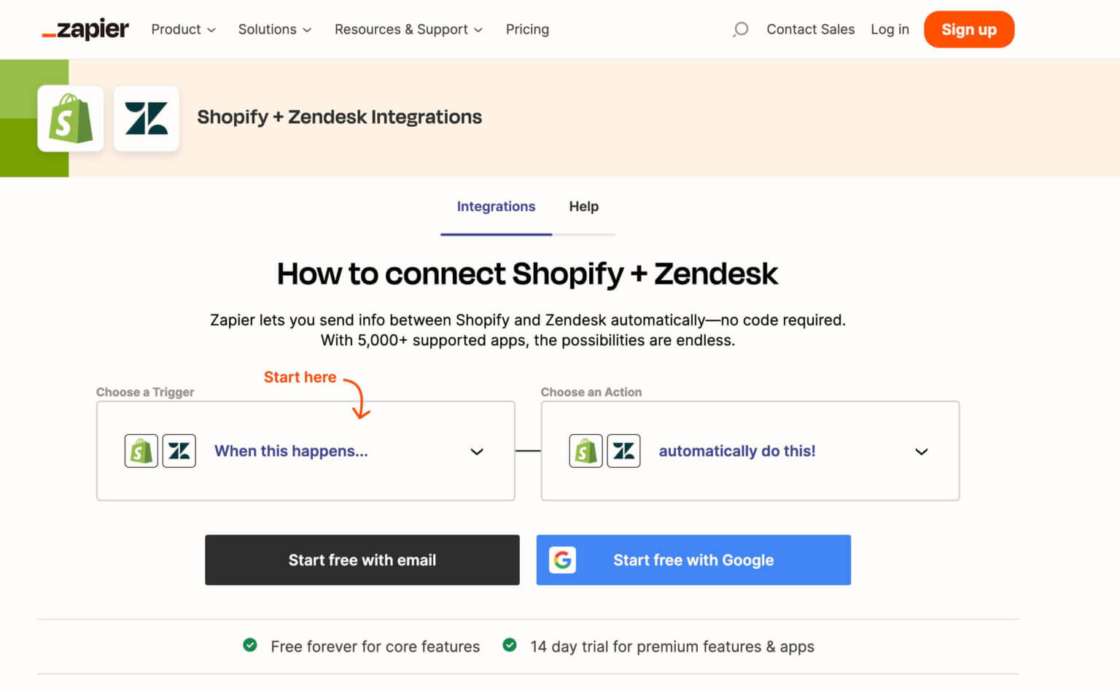The image size is (1120, 691).
Task: Expand the 'When this happens...' trigger dropdown
Action: pyautogui.click(x=477, y=451)
